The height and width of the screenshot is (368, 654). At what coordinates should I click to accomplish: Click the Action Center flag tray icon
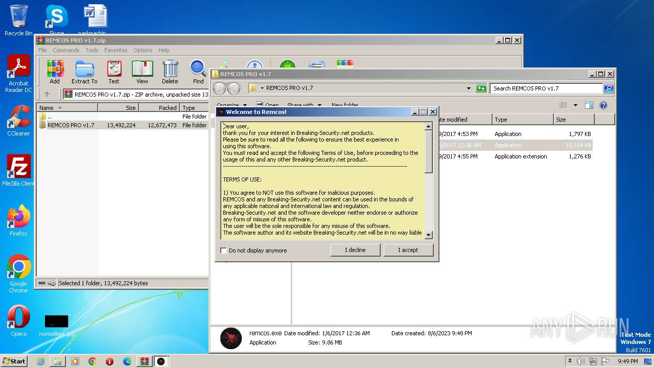pyautogui.click(x=606, y=361)
